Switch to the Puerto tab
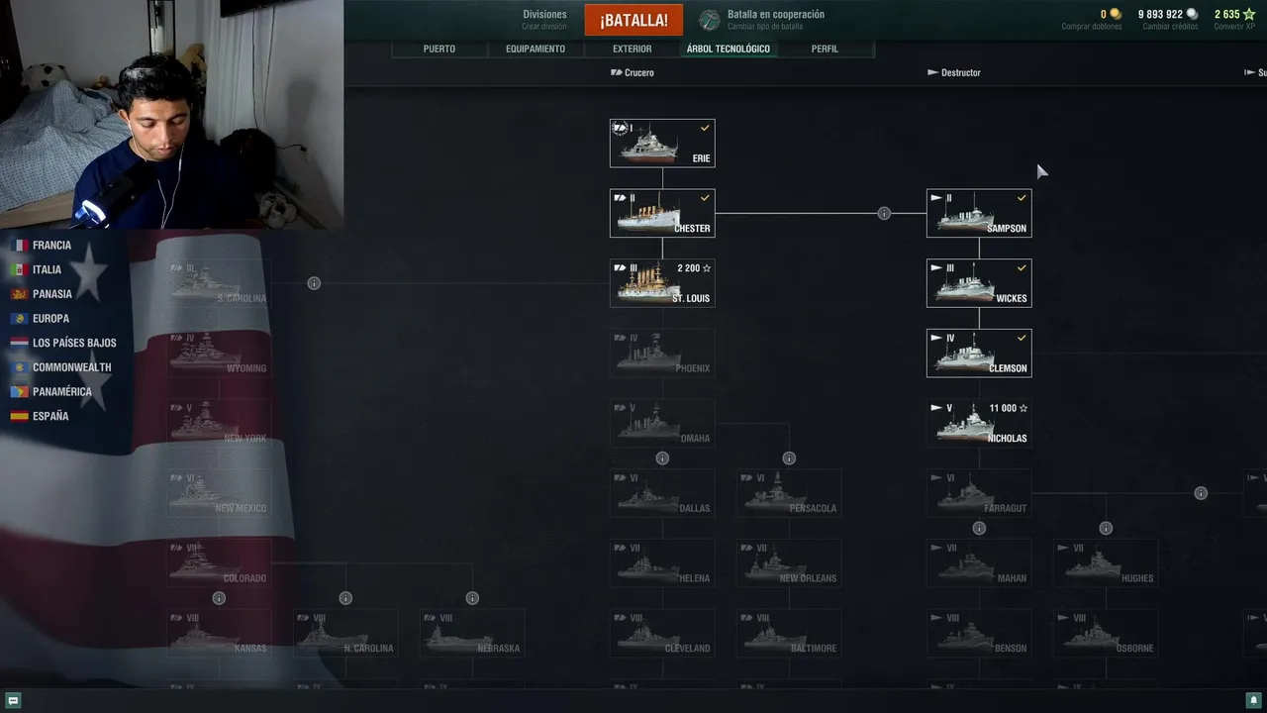 439,49
